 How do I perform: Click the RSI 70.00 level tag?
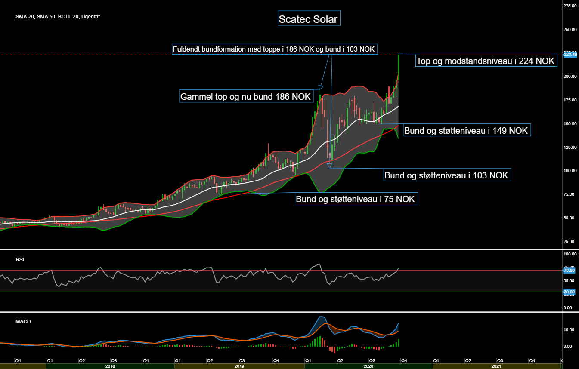569,271
